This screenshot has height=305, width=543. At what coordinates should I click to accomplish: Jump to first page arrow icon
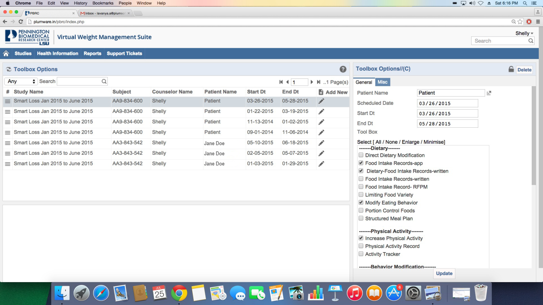point(281,82)
